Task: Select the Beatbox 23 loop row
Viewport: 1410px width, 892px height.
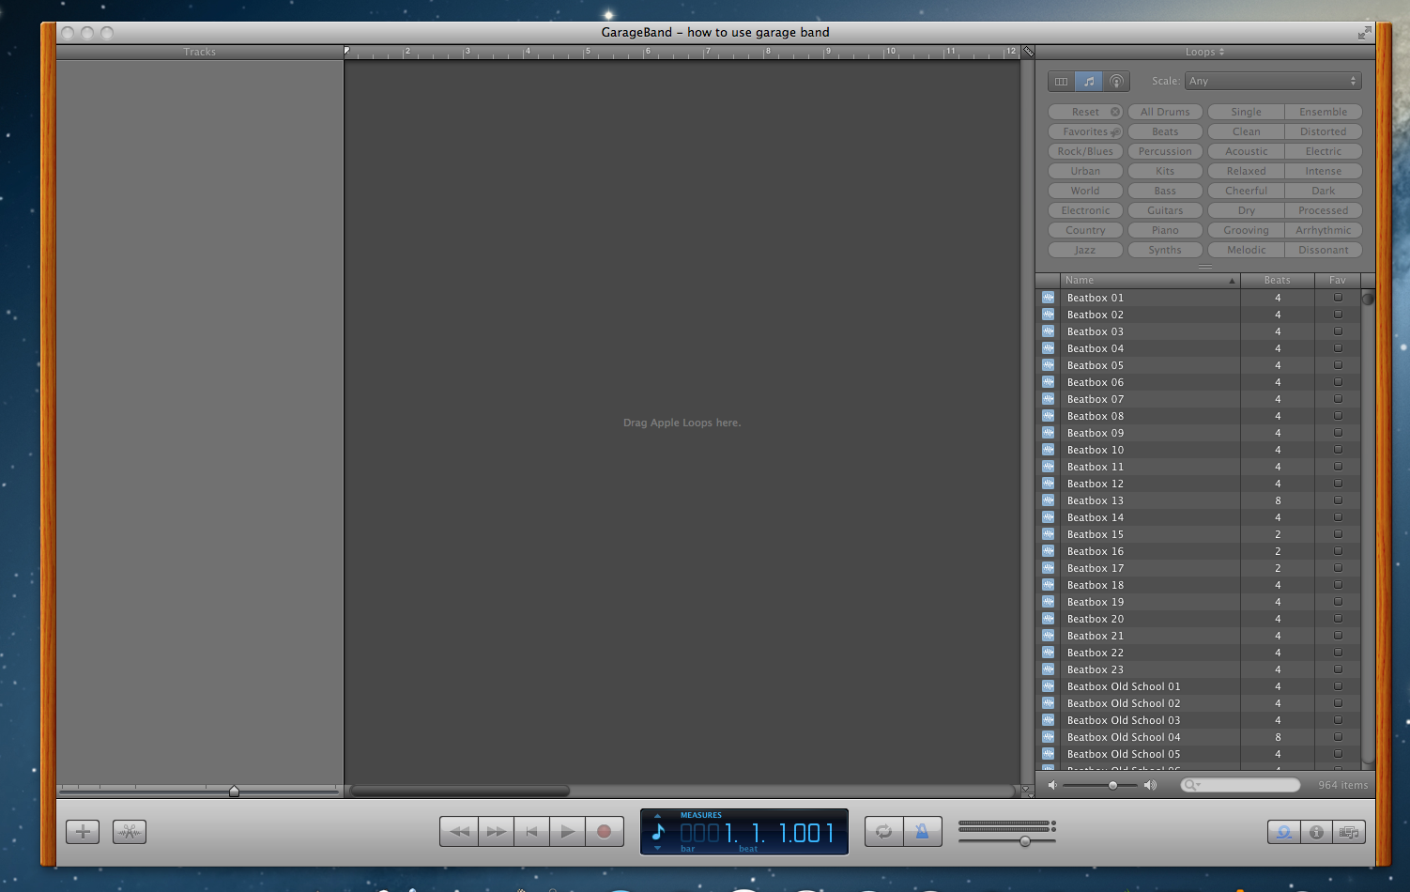Action: point(1199,669)
